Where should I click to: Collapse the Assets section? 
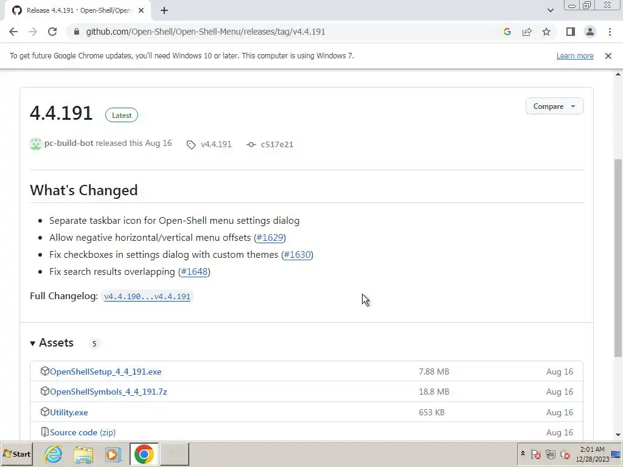(x=52, y=343)
